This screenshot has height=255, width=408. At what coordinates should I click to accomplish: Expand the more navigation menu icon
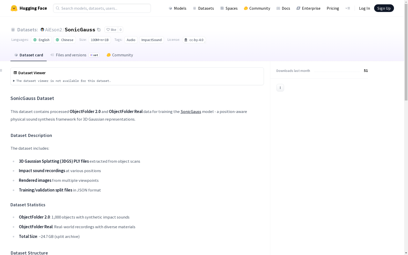click(x=348, y=8)
